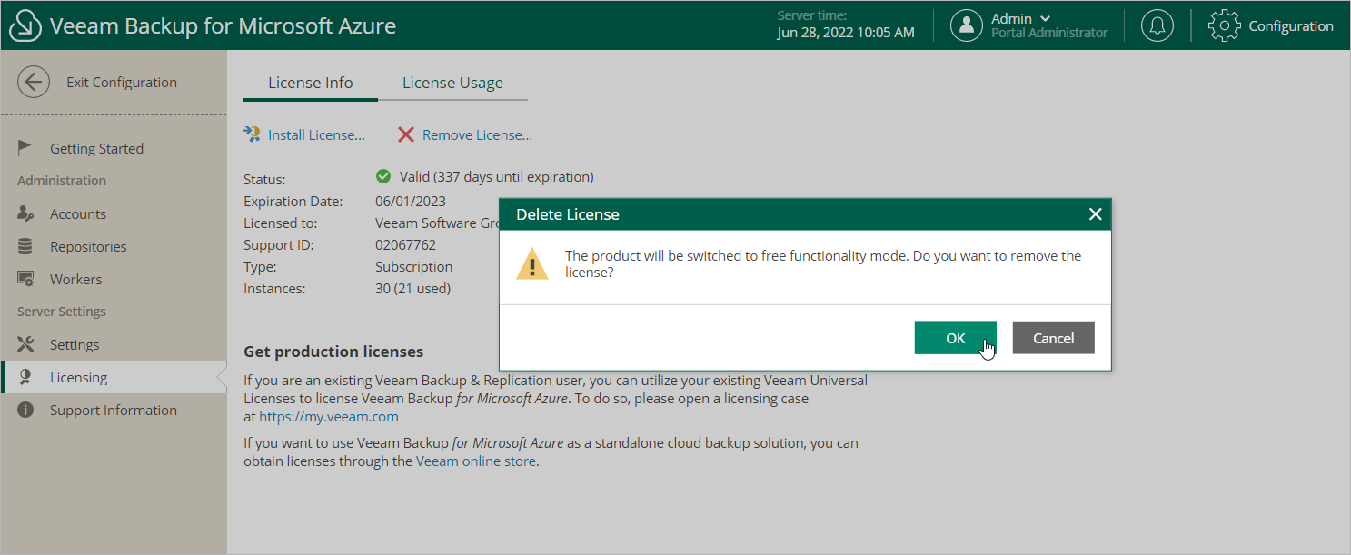Click the Settings tools icon
This screenshot has width=1351, height=555.
click(x=25, y=344)
